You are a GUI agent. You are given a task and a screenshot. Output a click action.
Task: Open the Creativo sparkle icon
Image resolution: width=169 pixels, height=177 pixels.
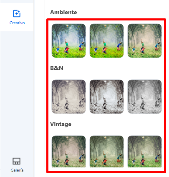point(17,14)
